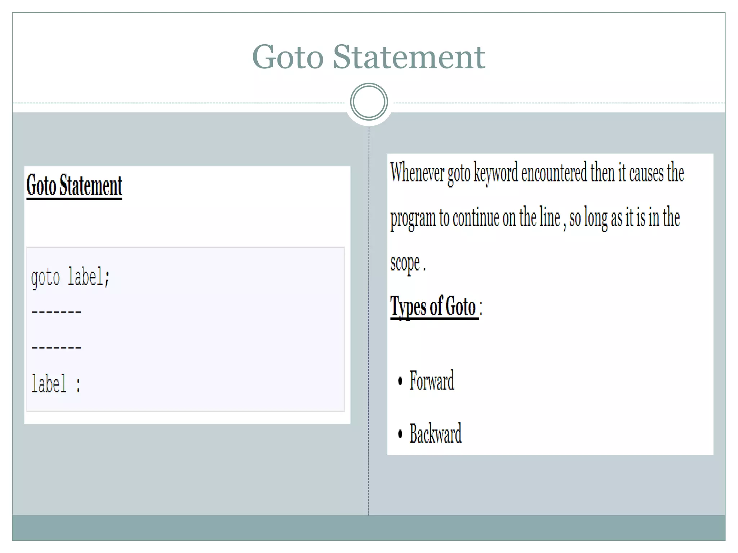The height and width of the screenshot is (553, 738).
Task: Click the bullet dot before Backward
Action: click(x=400, y=434)
